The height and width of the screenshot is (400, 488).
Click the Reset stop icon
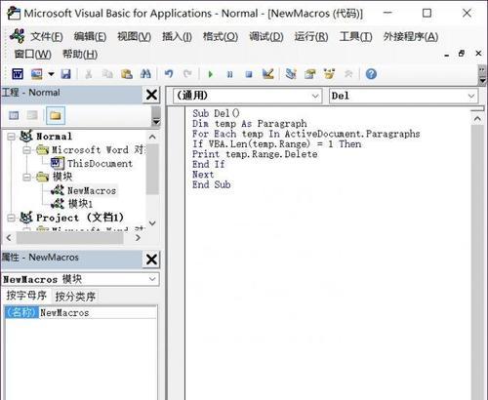click(x=249, y=74)
